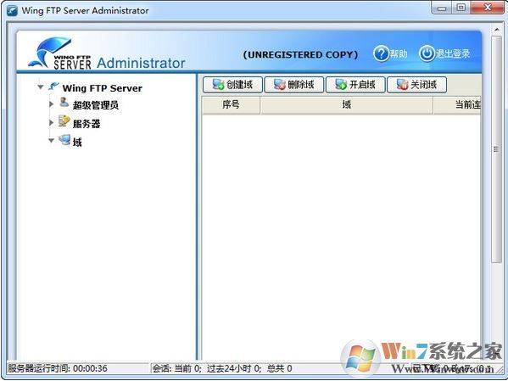Select Wing FTP Server in the tree
508x381 pixels.
pyautogui.click(x=102, y=88)
